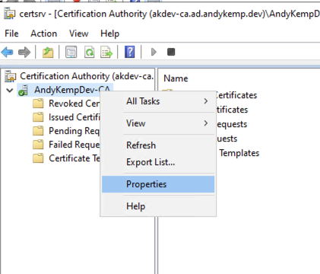Click the 'tificates' entry in right pane
The height and width of the screenshot is (274, 320).
tap(232, 110)
